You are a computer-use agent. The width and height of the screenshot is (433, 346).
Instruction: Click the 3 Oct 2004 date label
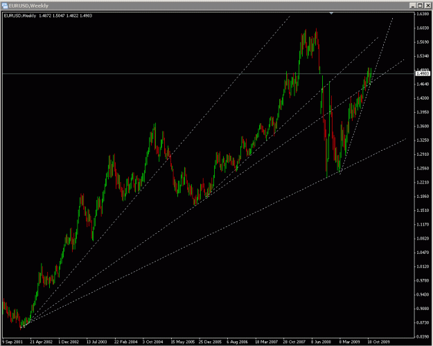coord(152,342)
